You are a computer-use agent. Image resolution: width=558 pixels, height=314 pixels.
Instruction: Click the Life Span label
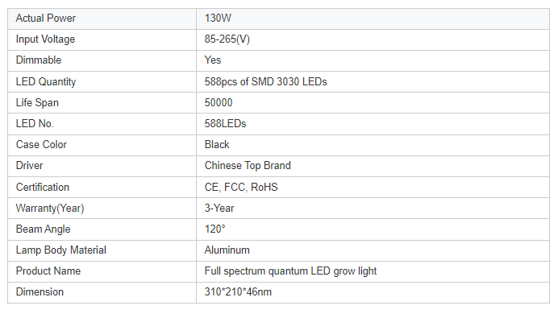tap(37, 103)
